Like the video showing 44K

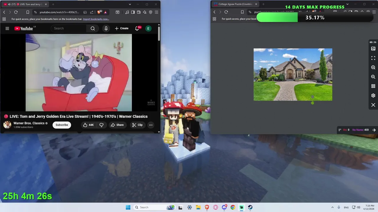coord(88,125)
